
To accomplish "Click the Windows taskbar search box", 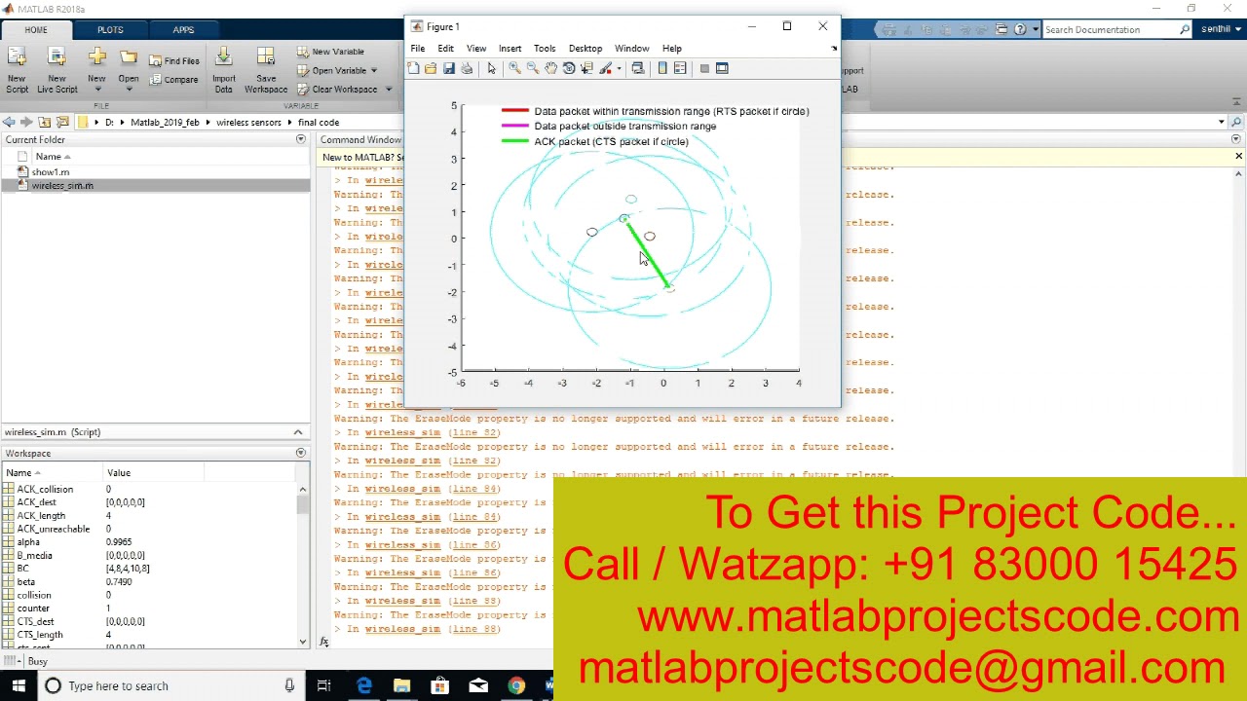I will [170, 685].
